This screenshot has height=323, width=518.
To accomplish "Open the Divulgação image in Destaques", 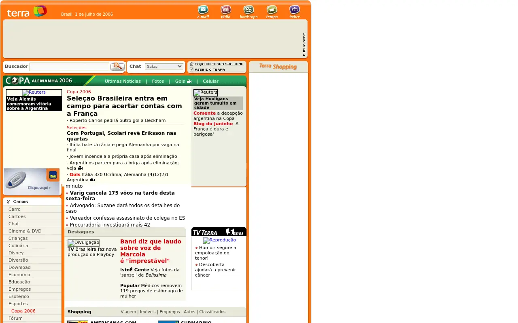I will click(83, 243).
